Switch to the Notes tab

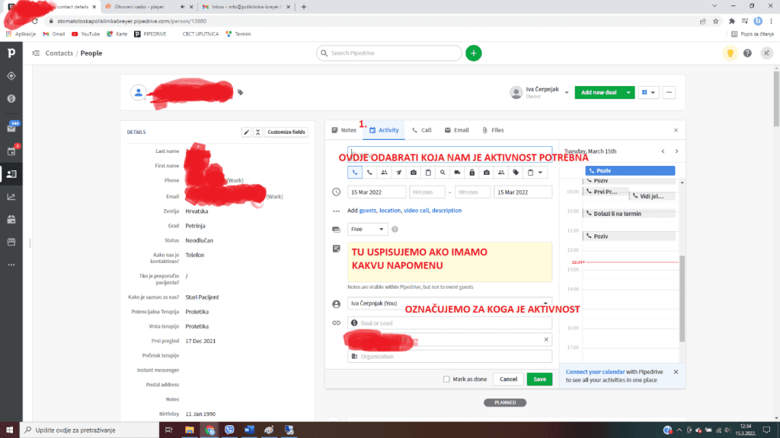pyautogui.click(x=344, y=130)
